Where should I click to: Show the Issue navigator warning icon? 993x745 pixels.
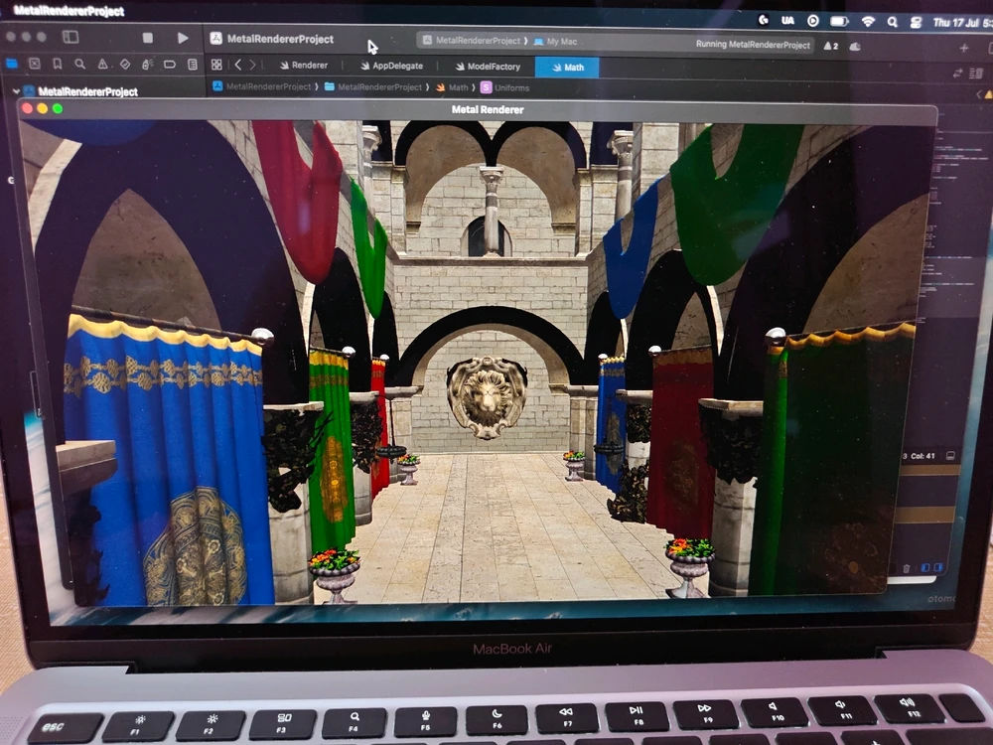point(102,64)
